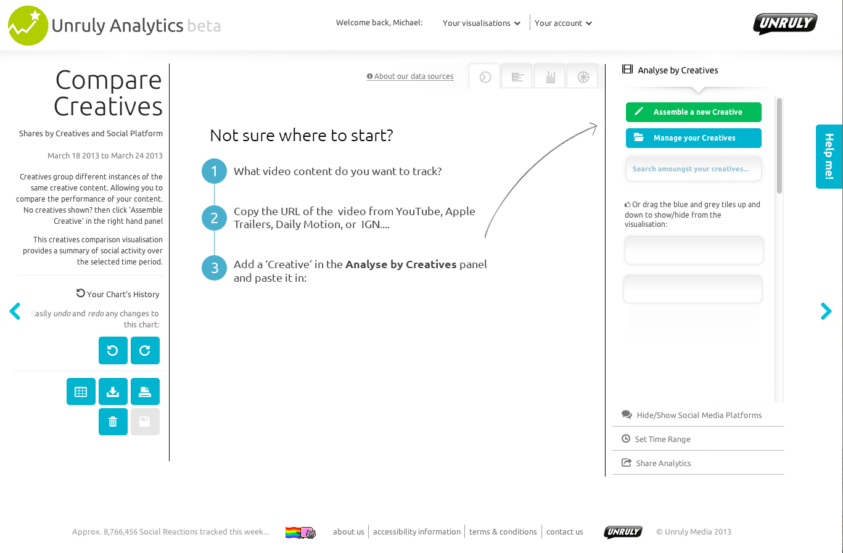The width and height of the screenshot is (843, 553).
Task: Select the second empty creative tile
Action: (693, 289)
